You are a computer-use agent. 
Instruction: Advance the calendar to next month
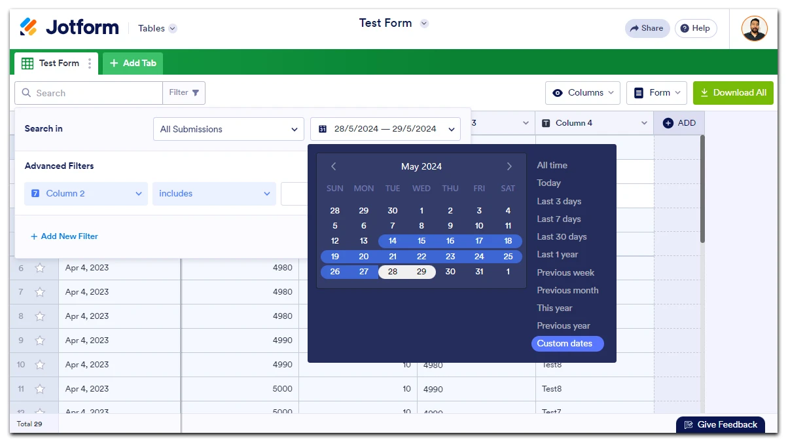tap(509, 166)
